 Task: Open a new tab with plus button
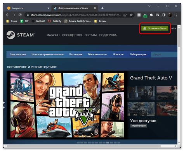click(102, 8)
